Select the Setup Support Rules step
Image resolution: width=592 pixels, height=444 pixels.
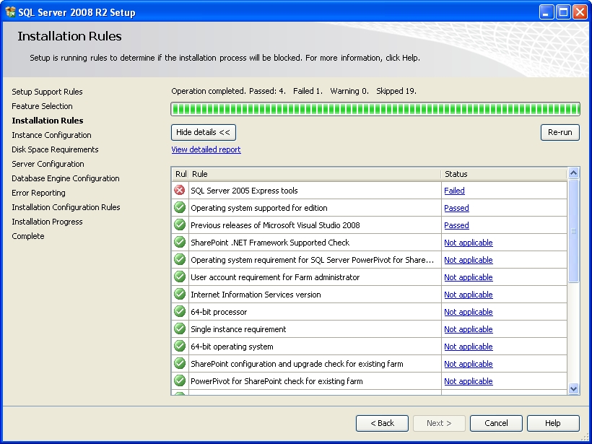47,92
